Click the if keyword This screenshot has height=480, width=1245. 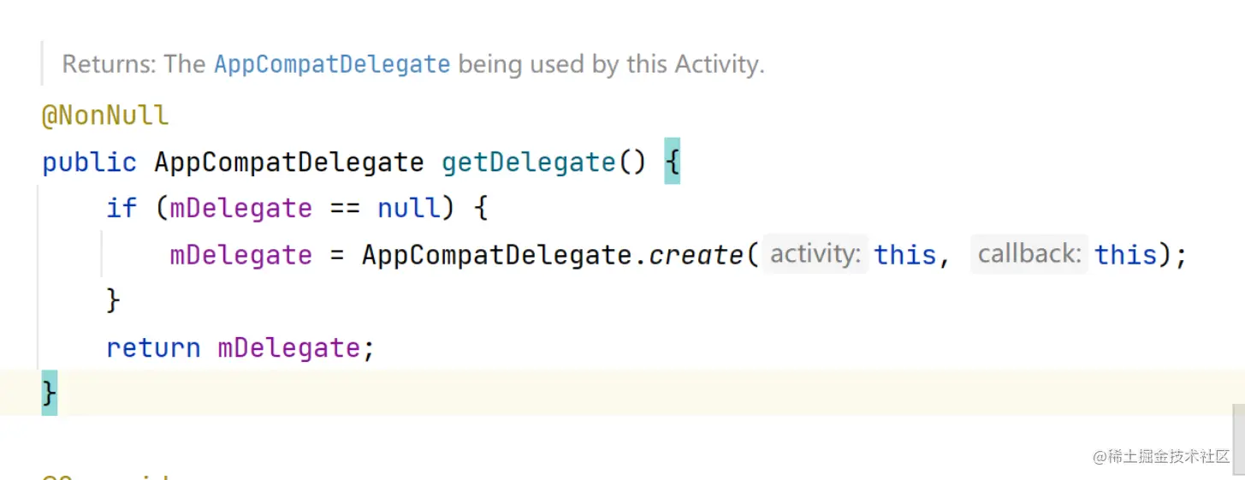(121, 208)
